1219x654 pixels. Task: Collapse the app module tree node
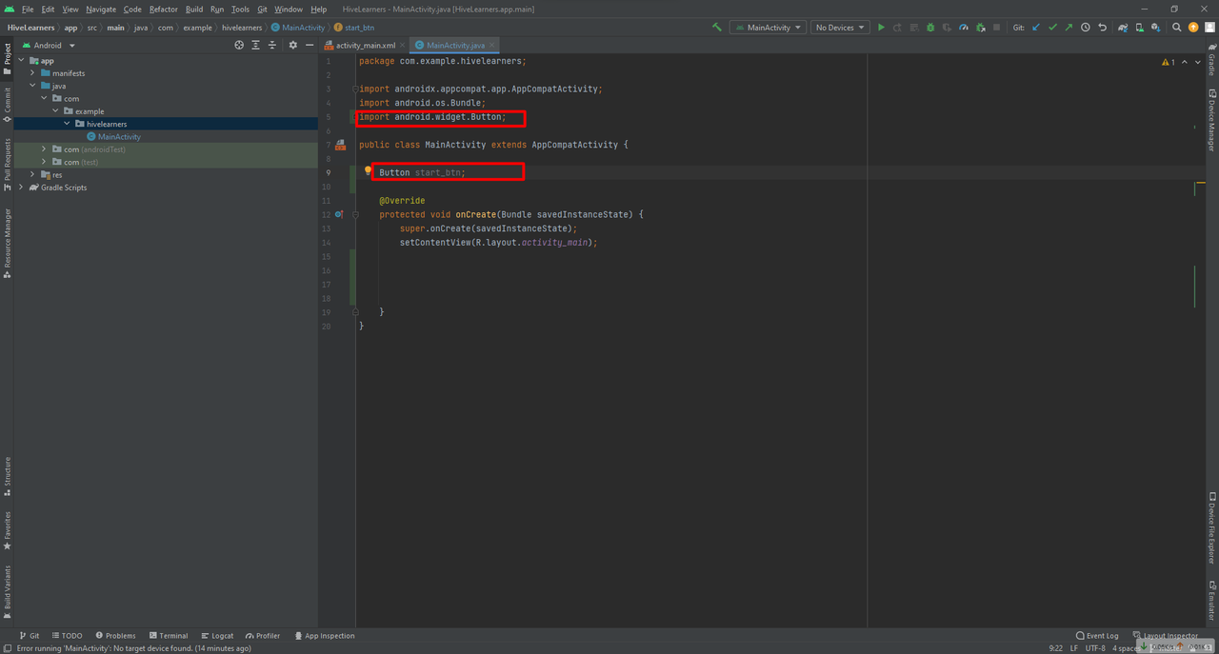pos(21,60)
